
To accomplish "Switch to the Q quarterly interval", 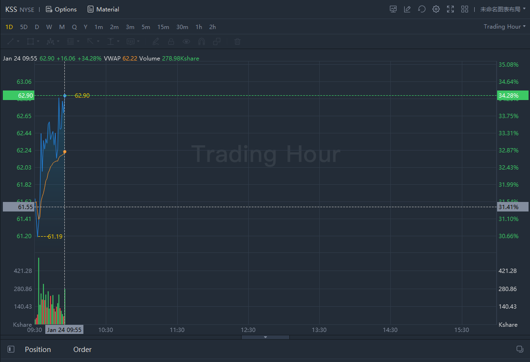I will [x=74, y=27].
